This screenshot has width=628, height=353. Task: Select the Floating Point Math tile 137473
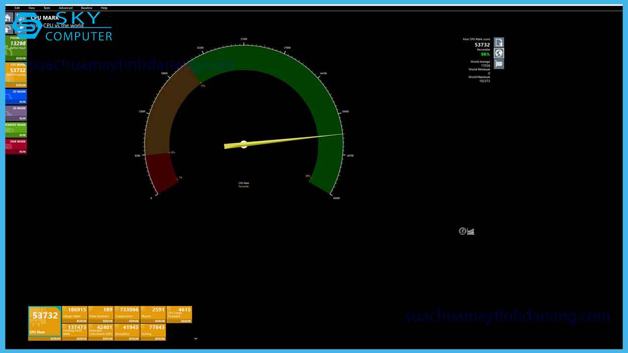(x=75, y=330)
